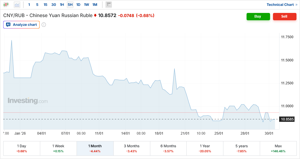300x159 pixels.
Task: Click the -0.0748 price change value
Action: coord(126,16)
